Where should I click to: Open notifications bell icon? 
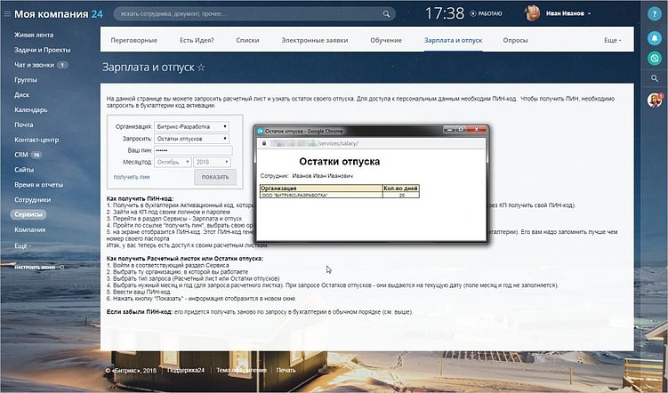pos(655,38)
